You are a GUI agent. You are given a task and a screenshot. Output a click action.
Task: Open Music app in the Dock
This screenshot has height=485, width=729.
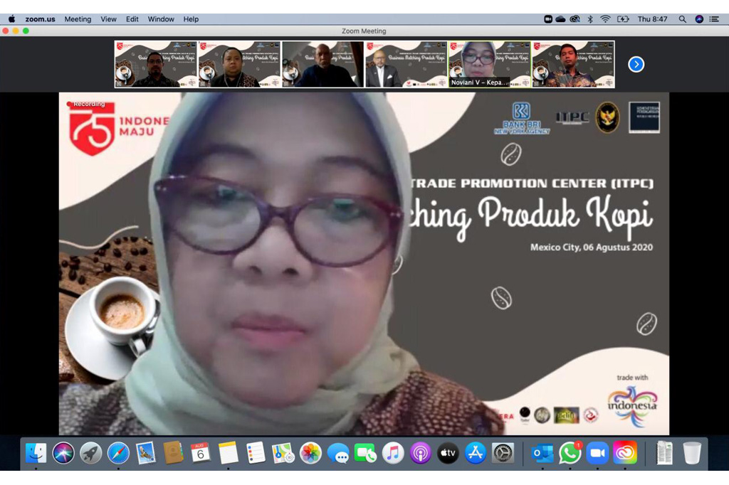(393, 453)
